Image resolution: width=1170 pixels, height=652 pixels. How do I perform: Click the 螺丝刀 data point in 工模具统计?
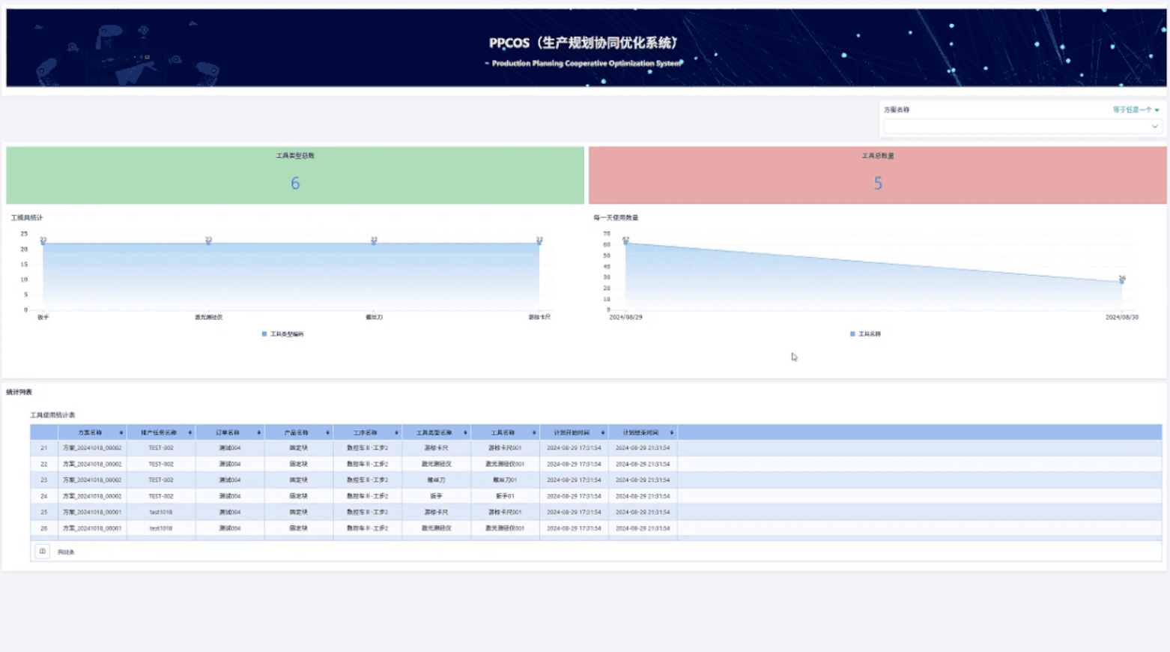(x=374, y=243)
